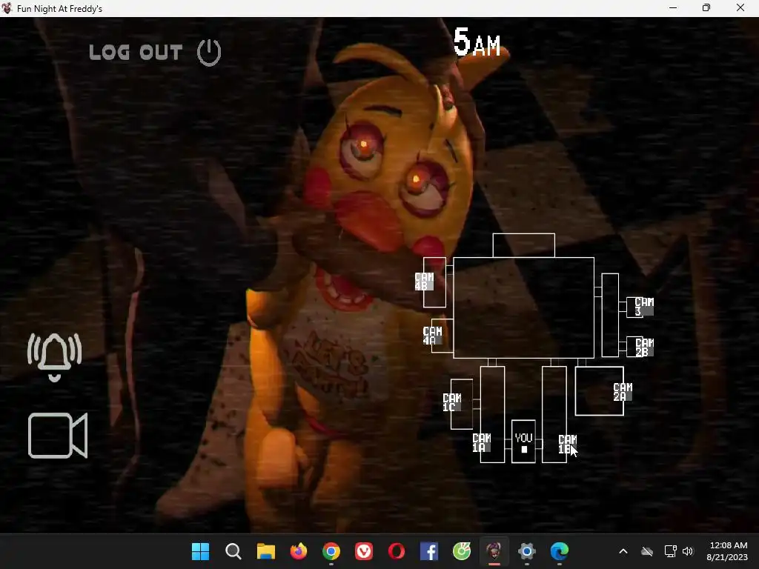Open network status tray icon
The height and width of the screenshot is (569, 759).
pyautogui.click(x=670, y=551)
